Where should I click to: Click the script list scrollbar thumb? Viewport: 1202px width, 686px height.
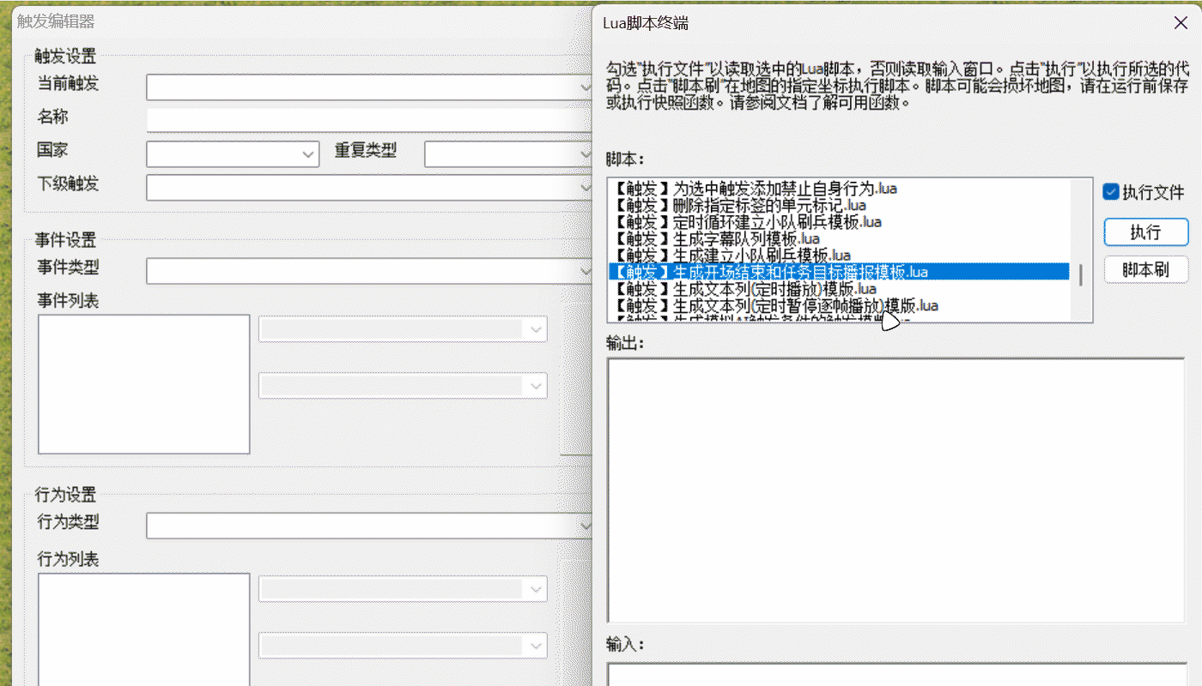1081,274
